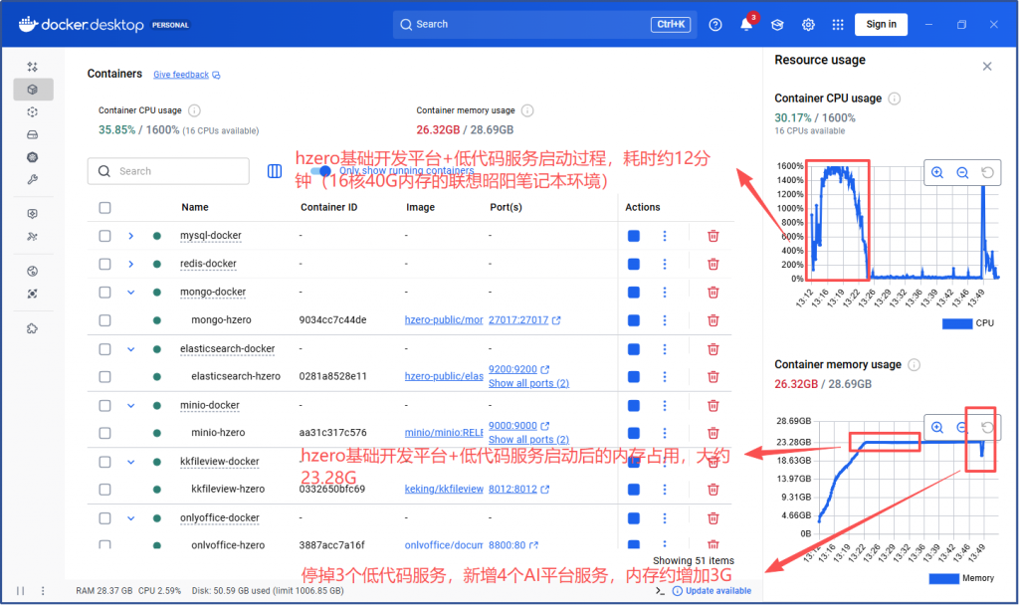This screenshot has height=605, width=1019.
Task: Click the Sign in button
Action: (x=881, y=25)
